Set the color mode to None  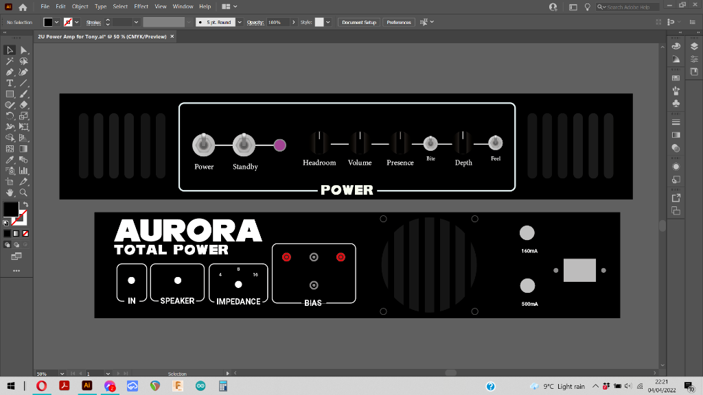(x=25, y=233)
